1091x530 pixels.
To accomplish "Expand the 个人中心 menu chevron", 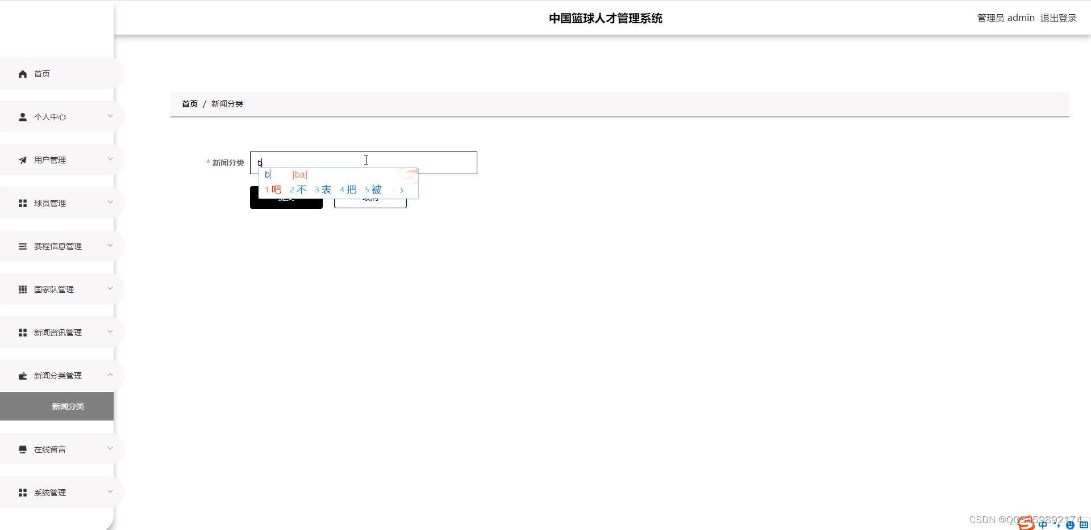I will click(110, 116).
